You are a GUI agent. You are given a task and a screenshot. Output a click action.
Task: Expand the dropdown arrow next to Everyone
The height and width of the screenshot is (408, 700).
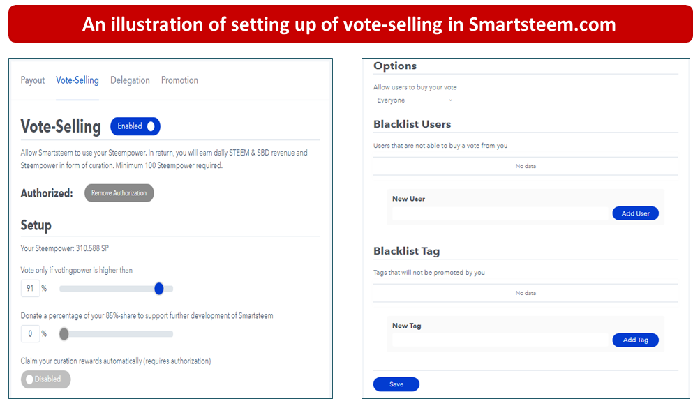[x=450, y=100]
